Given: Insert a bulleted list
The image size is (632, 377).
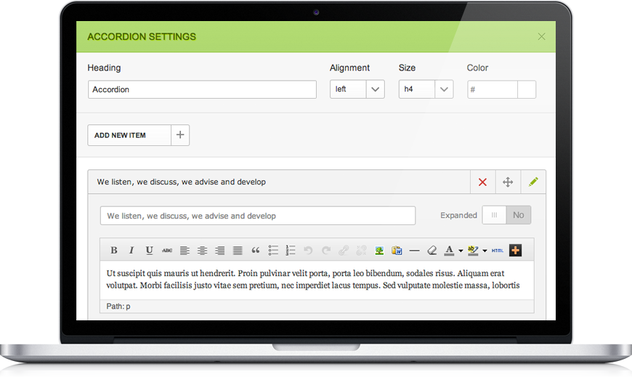Looking at the screenshot, I should tap(273, 251).
